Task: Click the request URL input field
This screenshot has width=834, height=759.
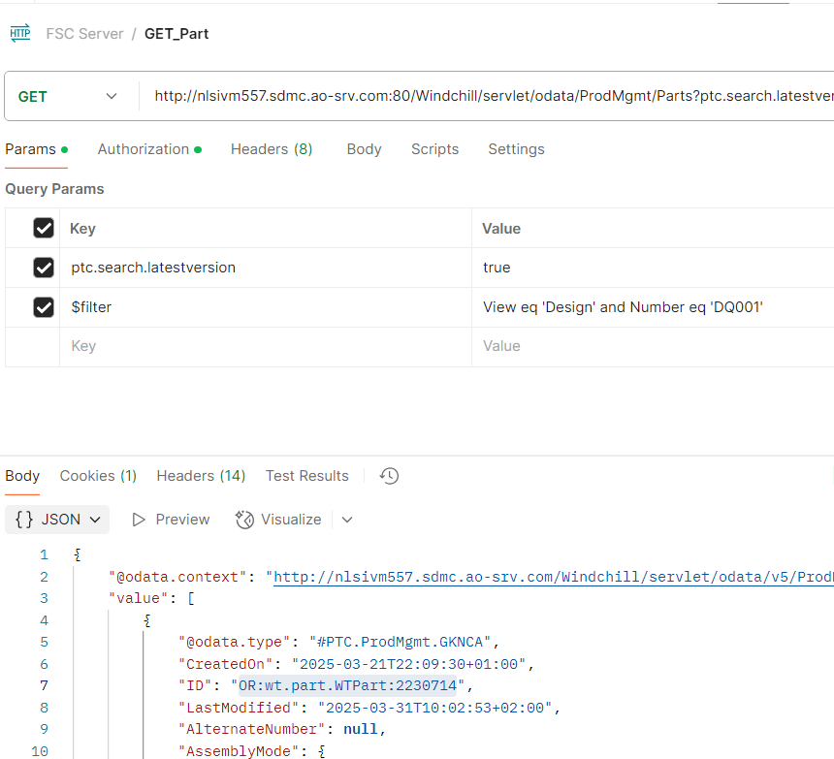Action: (485, 96)
